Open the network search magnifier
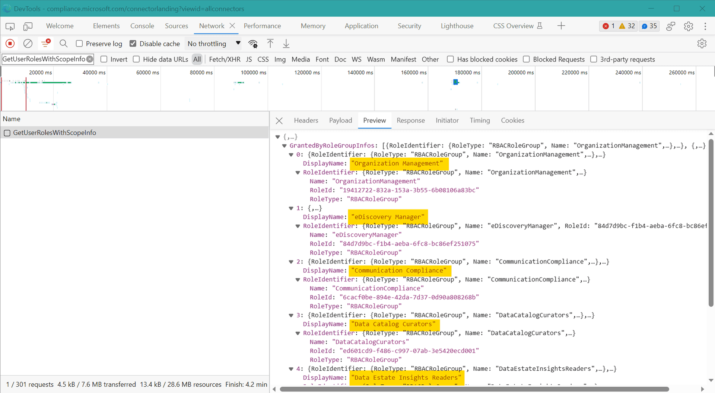Image resolution: width=715 pixels, height=393 pixels. (x=64, y=44)
